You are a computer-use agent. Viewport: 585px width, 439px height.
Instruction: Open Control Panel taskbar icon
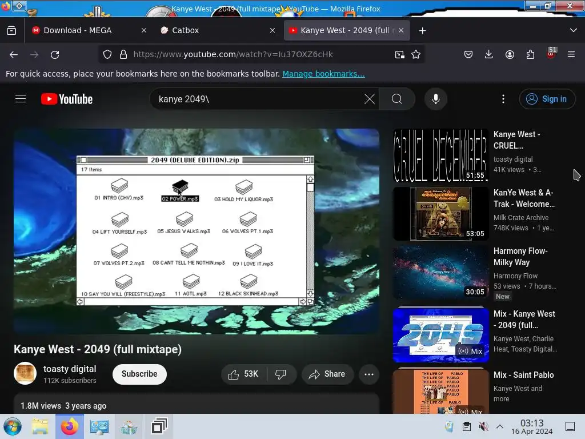click(99, 426)
